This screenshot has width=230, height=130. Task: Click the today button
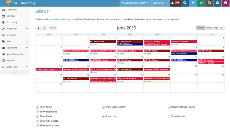tap(53, 28)
